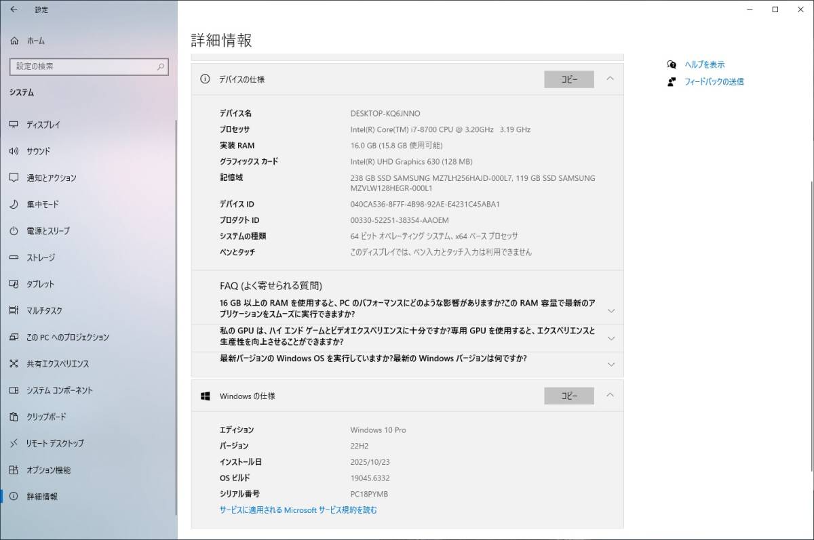Copy Windows specifications with コピー button

568,396
